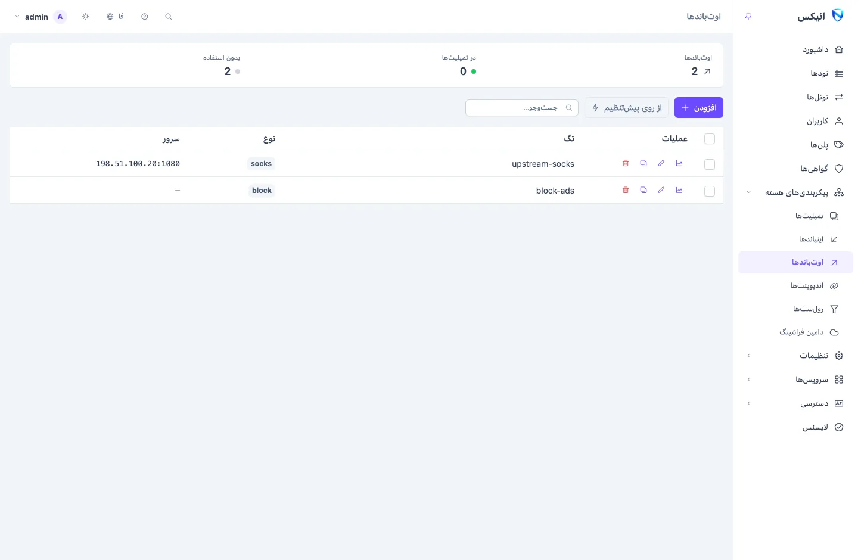Tick the block-ads row checkbox
The width and height of the screenshot is (858, 560).
(710, 191)
